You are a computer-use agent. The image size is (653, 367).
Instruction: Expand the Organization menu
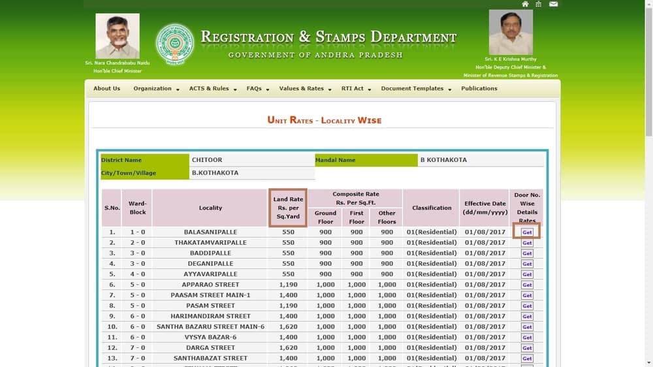156,88
